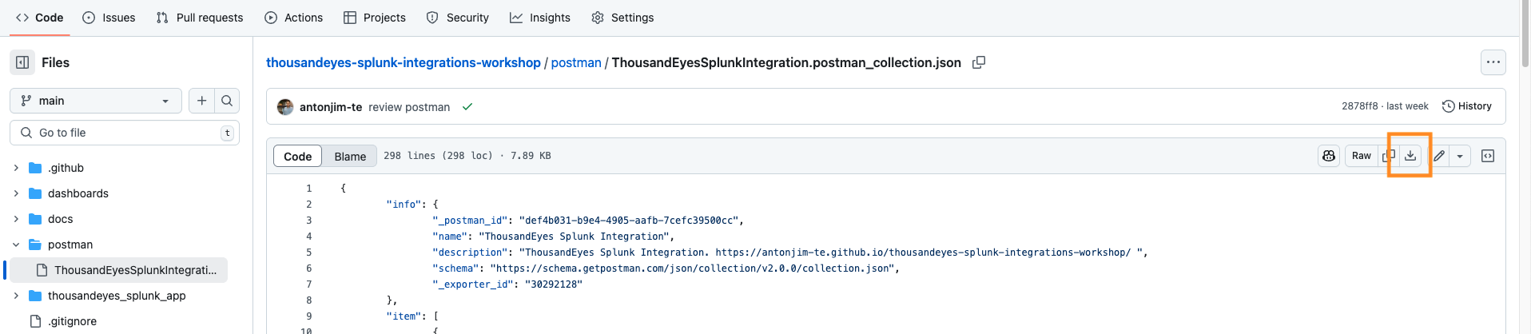Screen dimensions: 1531x334
Task: Edit this file pencil icon
Action: coord(1439,156)
